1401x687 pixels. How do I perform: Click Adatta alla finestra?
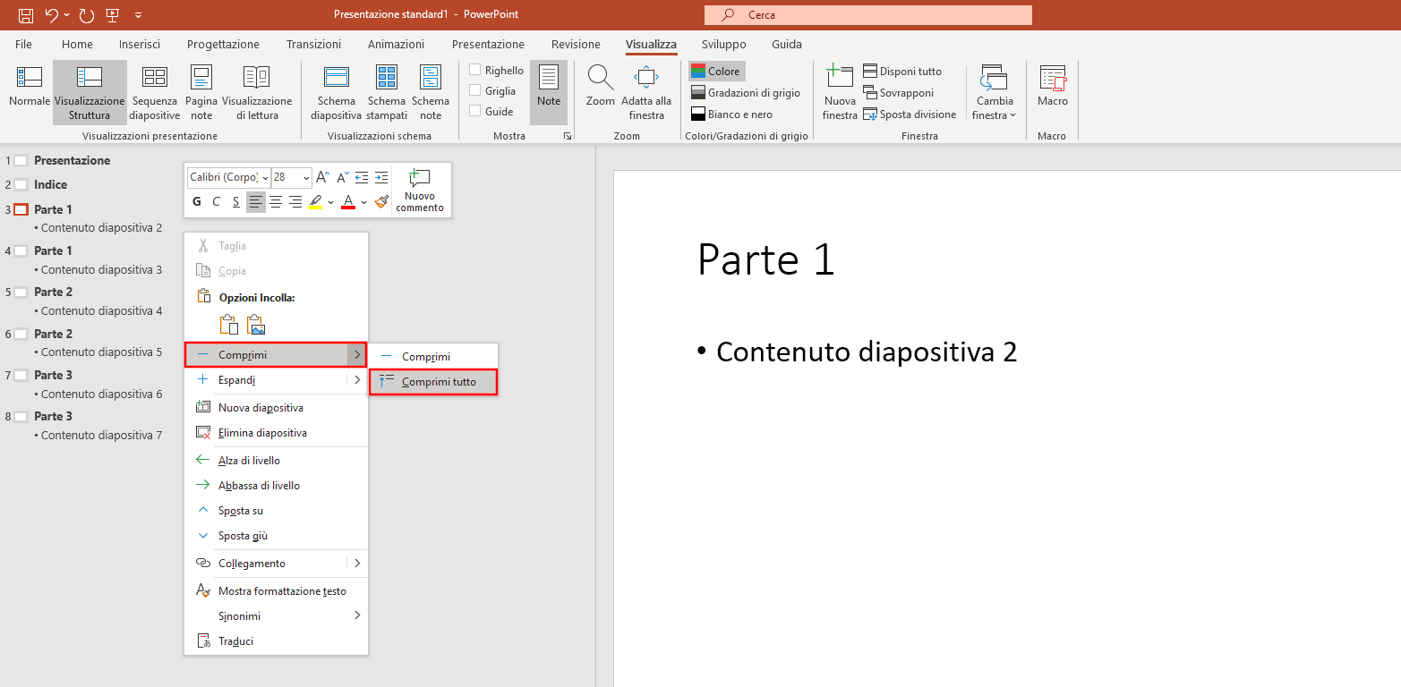pyautogui.click(x=646, y=93)
